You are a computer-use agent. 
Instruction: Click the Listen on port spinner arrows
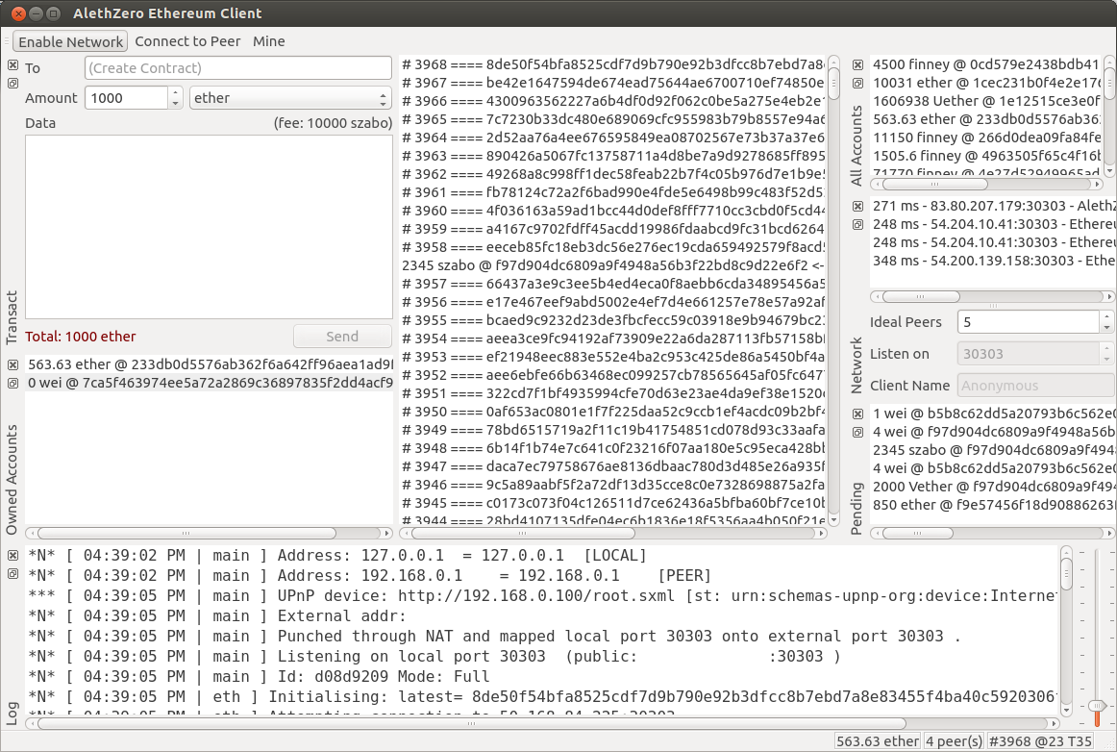pos(1106,354)
